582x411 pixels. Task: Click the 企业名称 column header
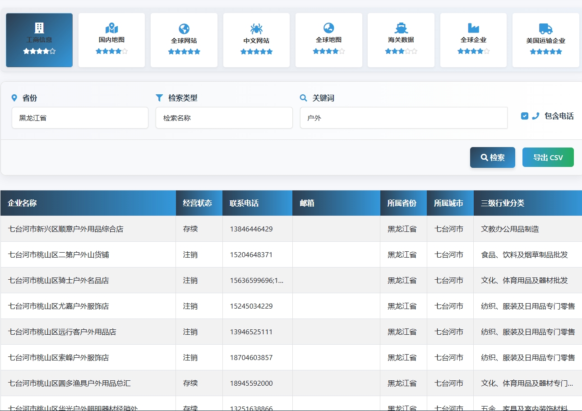click(88, 203)
